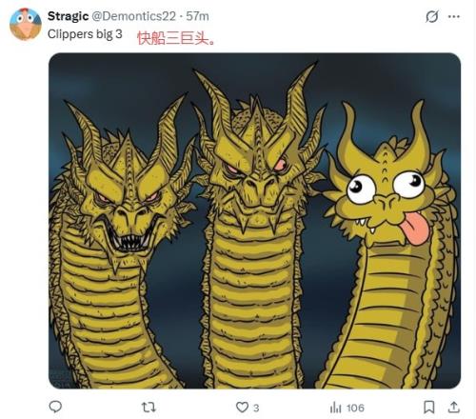The width and height of the screenshot is (476, 419).
Task: View tweet analytics bar chart icon
Action: [335, 408]
